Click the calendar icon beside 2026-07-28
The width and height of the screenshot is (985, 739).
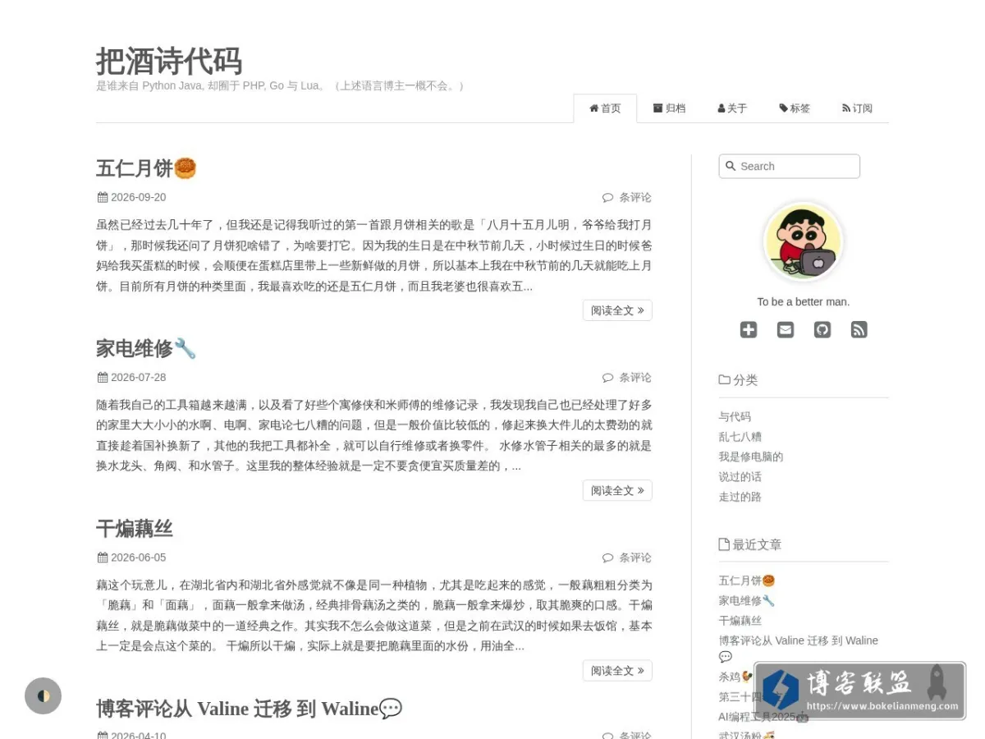coord(103,378)
